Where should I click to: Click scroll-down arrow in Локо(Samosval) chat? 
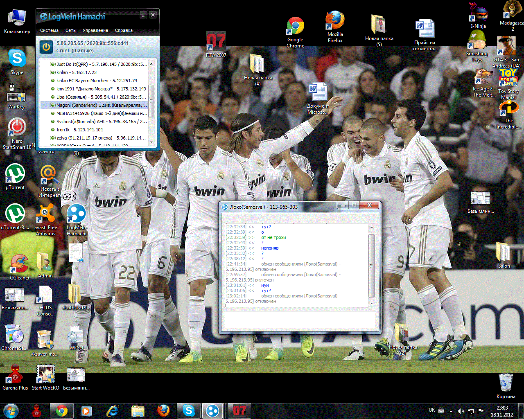(x=372, y=303)
